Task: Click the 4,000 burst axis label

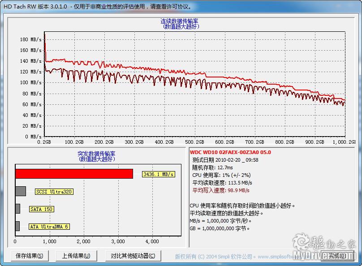Action: (x=152, y=241)
